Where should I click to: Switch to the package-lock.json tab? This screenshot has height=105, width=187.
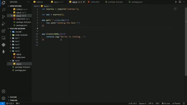[x=115, y=2]
